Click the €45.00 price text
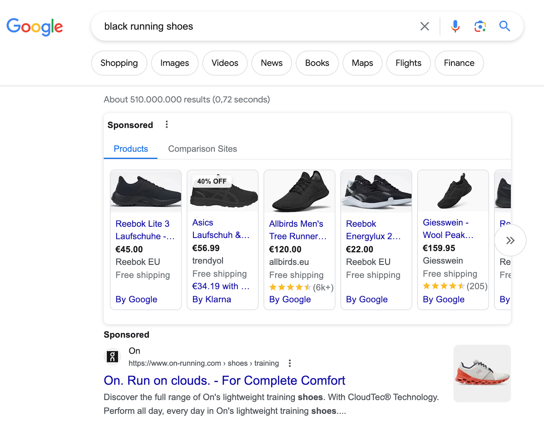544x426 pixels. pyautogui.click(x=129, y=249)
